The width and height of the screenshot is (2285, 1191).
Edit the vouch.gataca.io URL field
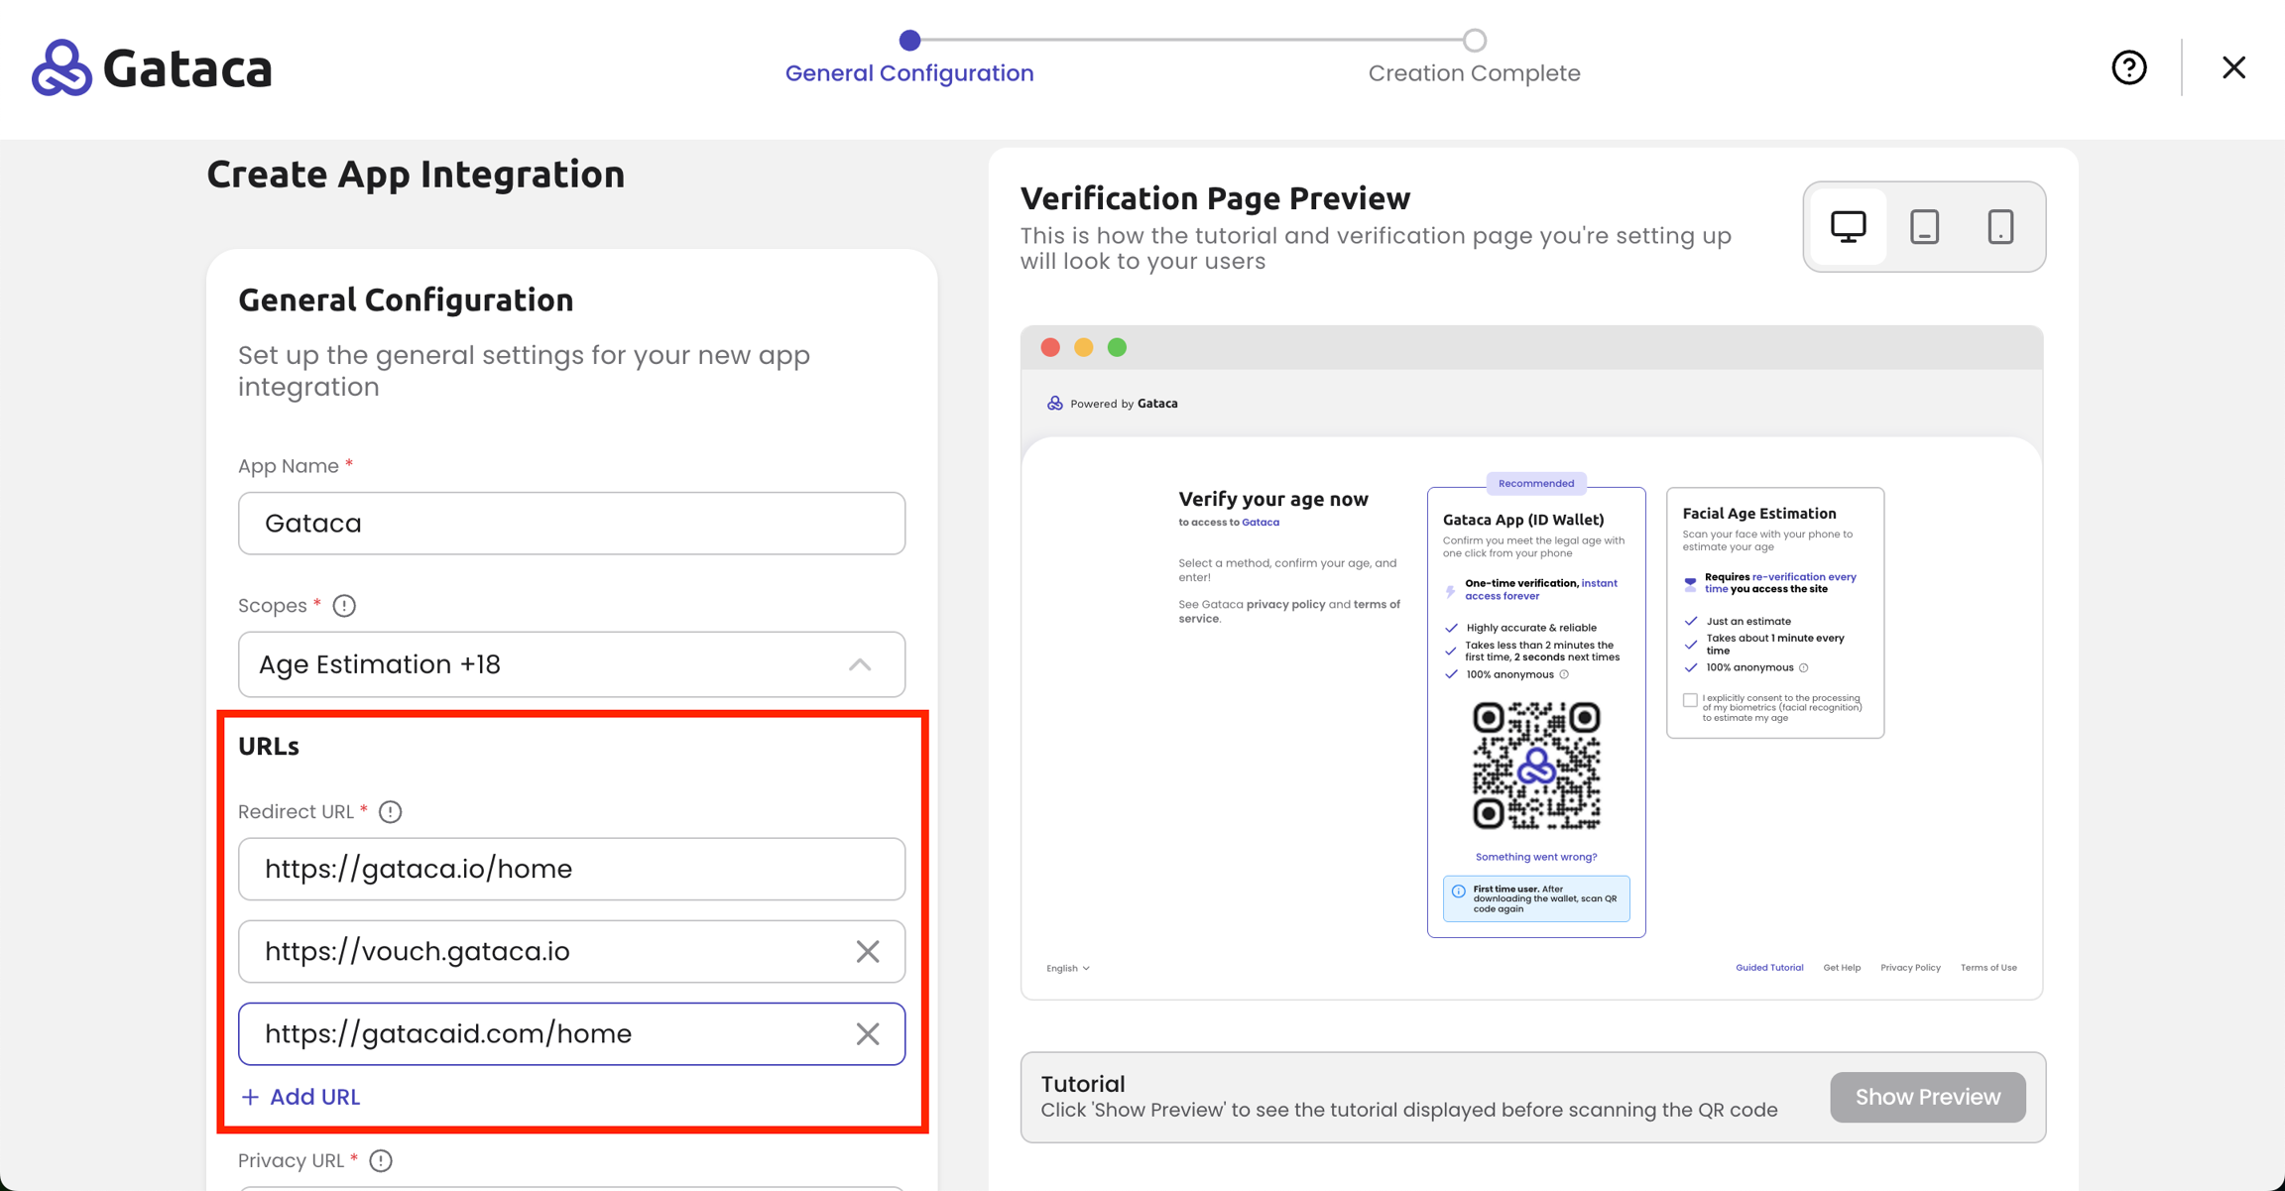pyautogui.click(x=571, y=952)
